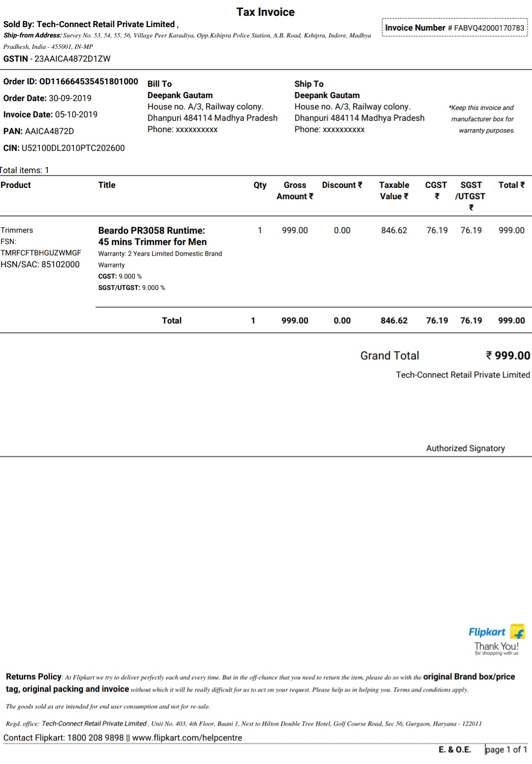The height and width of the screenshot is (764, 532).
Task: Select Order ID OD116664535451801000
Action: (71, 81)
